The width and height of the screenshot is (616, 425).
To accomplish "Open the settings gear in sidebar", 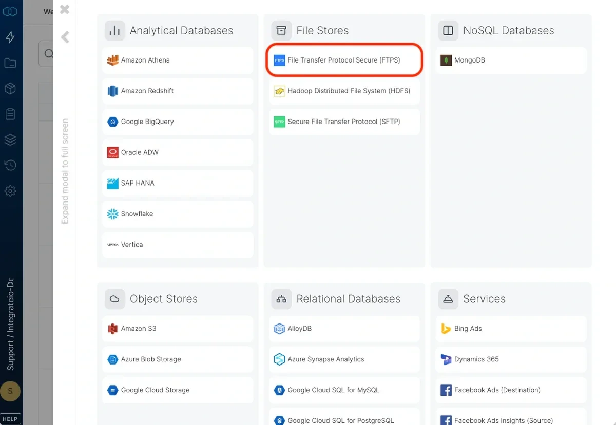I will pyautogui.click(x=10, y=191).
